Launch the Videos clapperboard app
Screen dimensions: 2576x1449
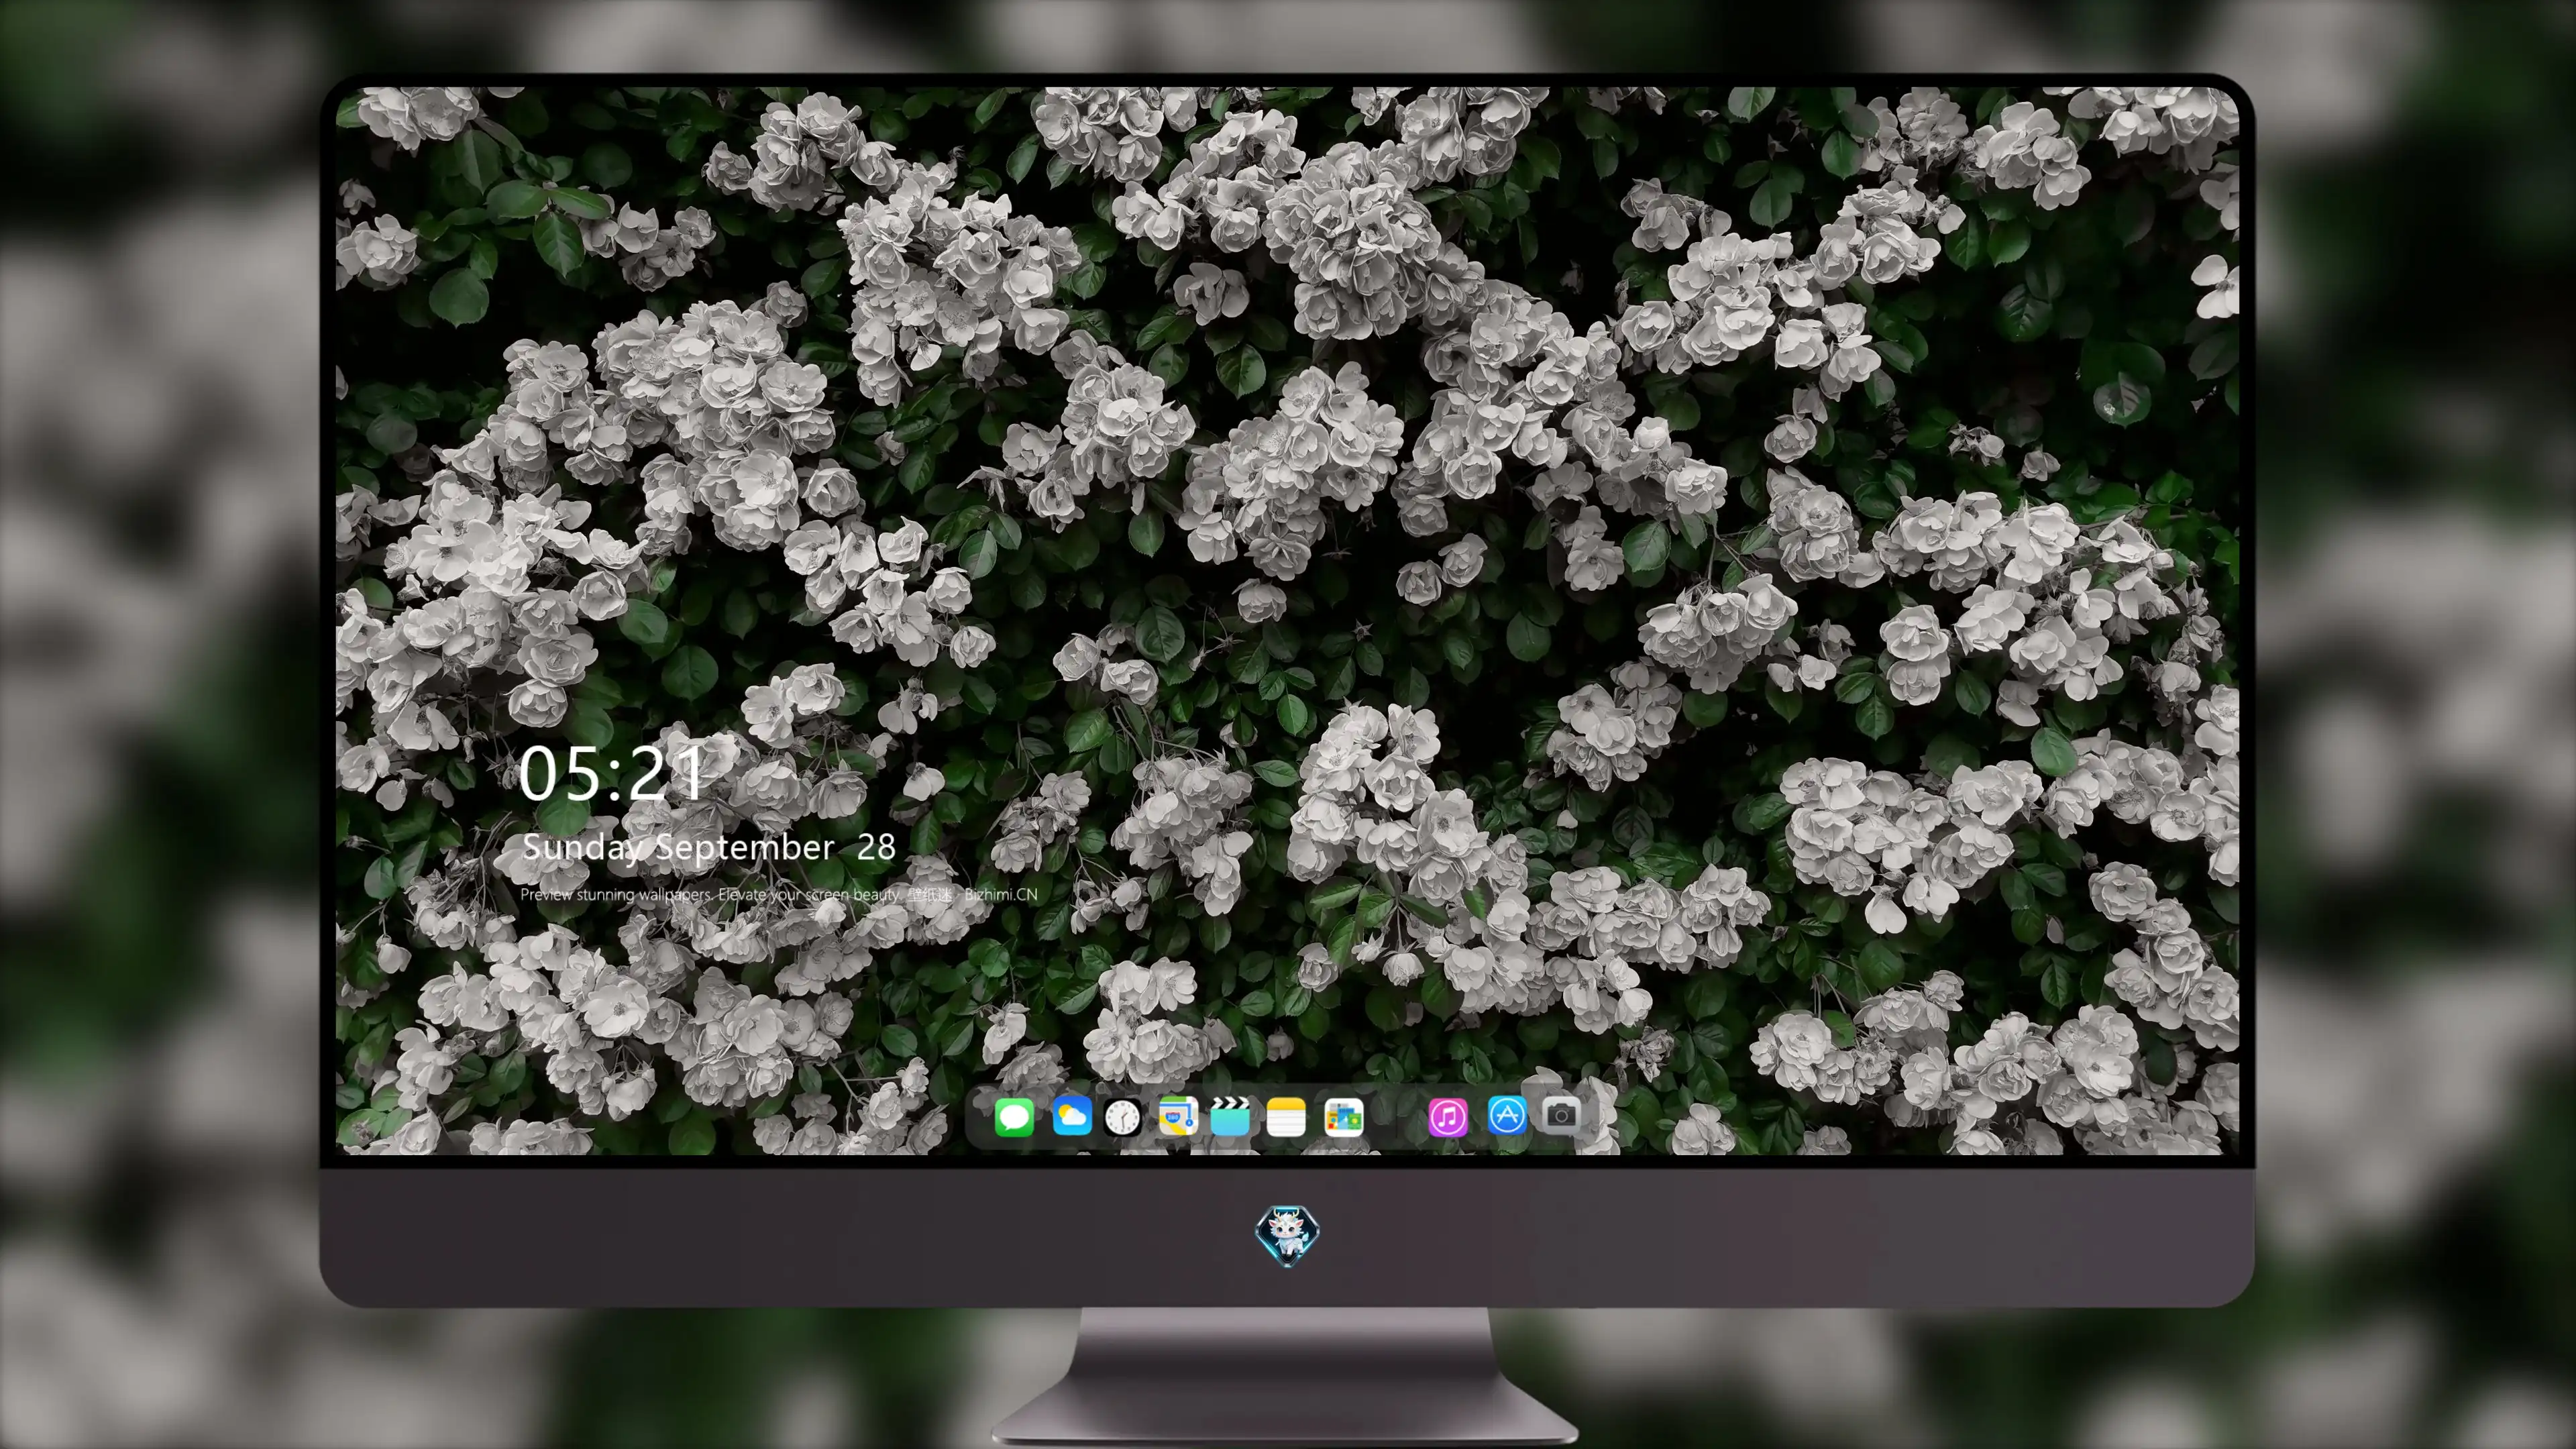1230,1116
